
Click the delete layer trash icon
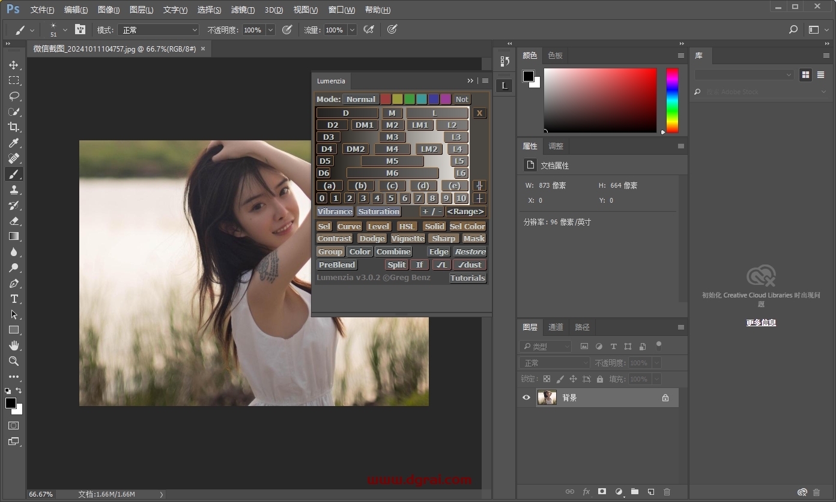pyautogui.click(x=667, y=492)
